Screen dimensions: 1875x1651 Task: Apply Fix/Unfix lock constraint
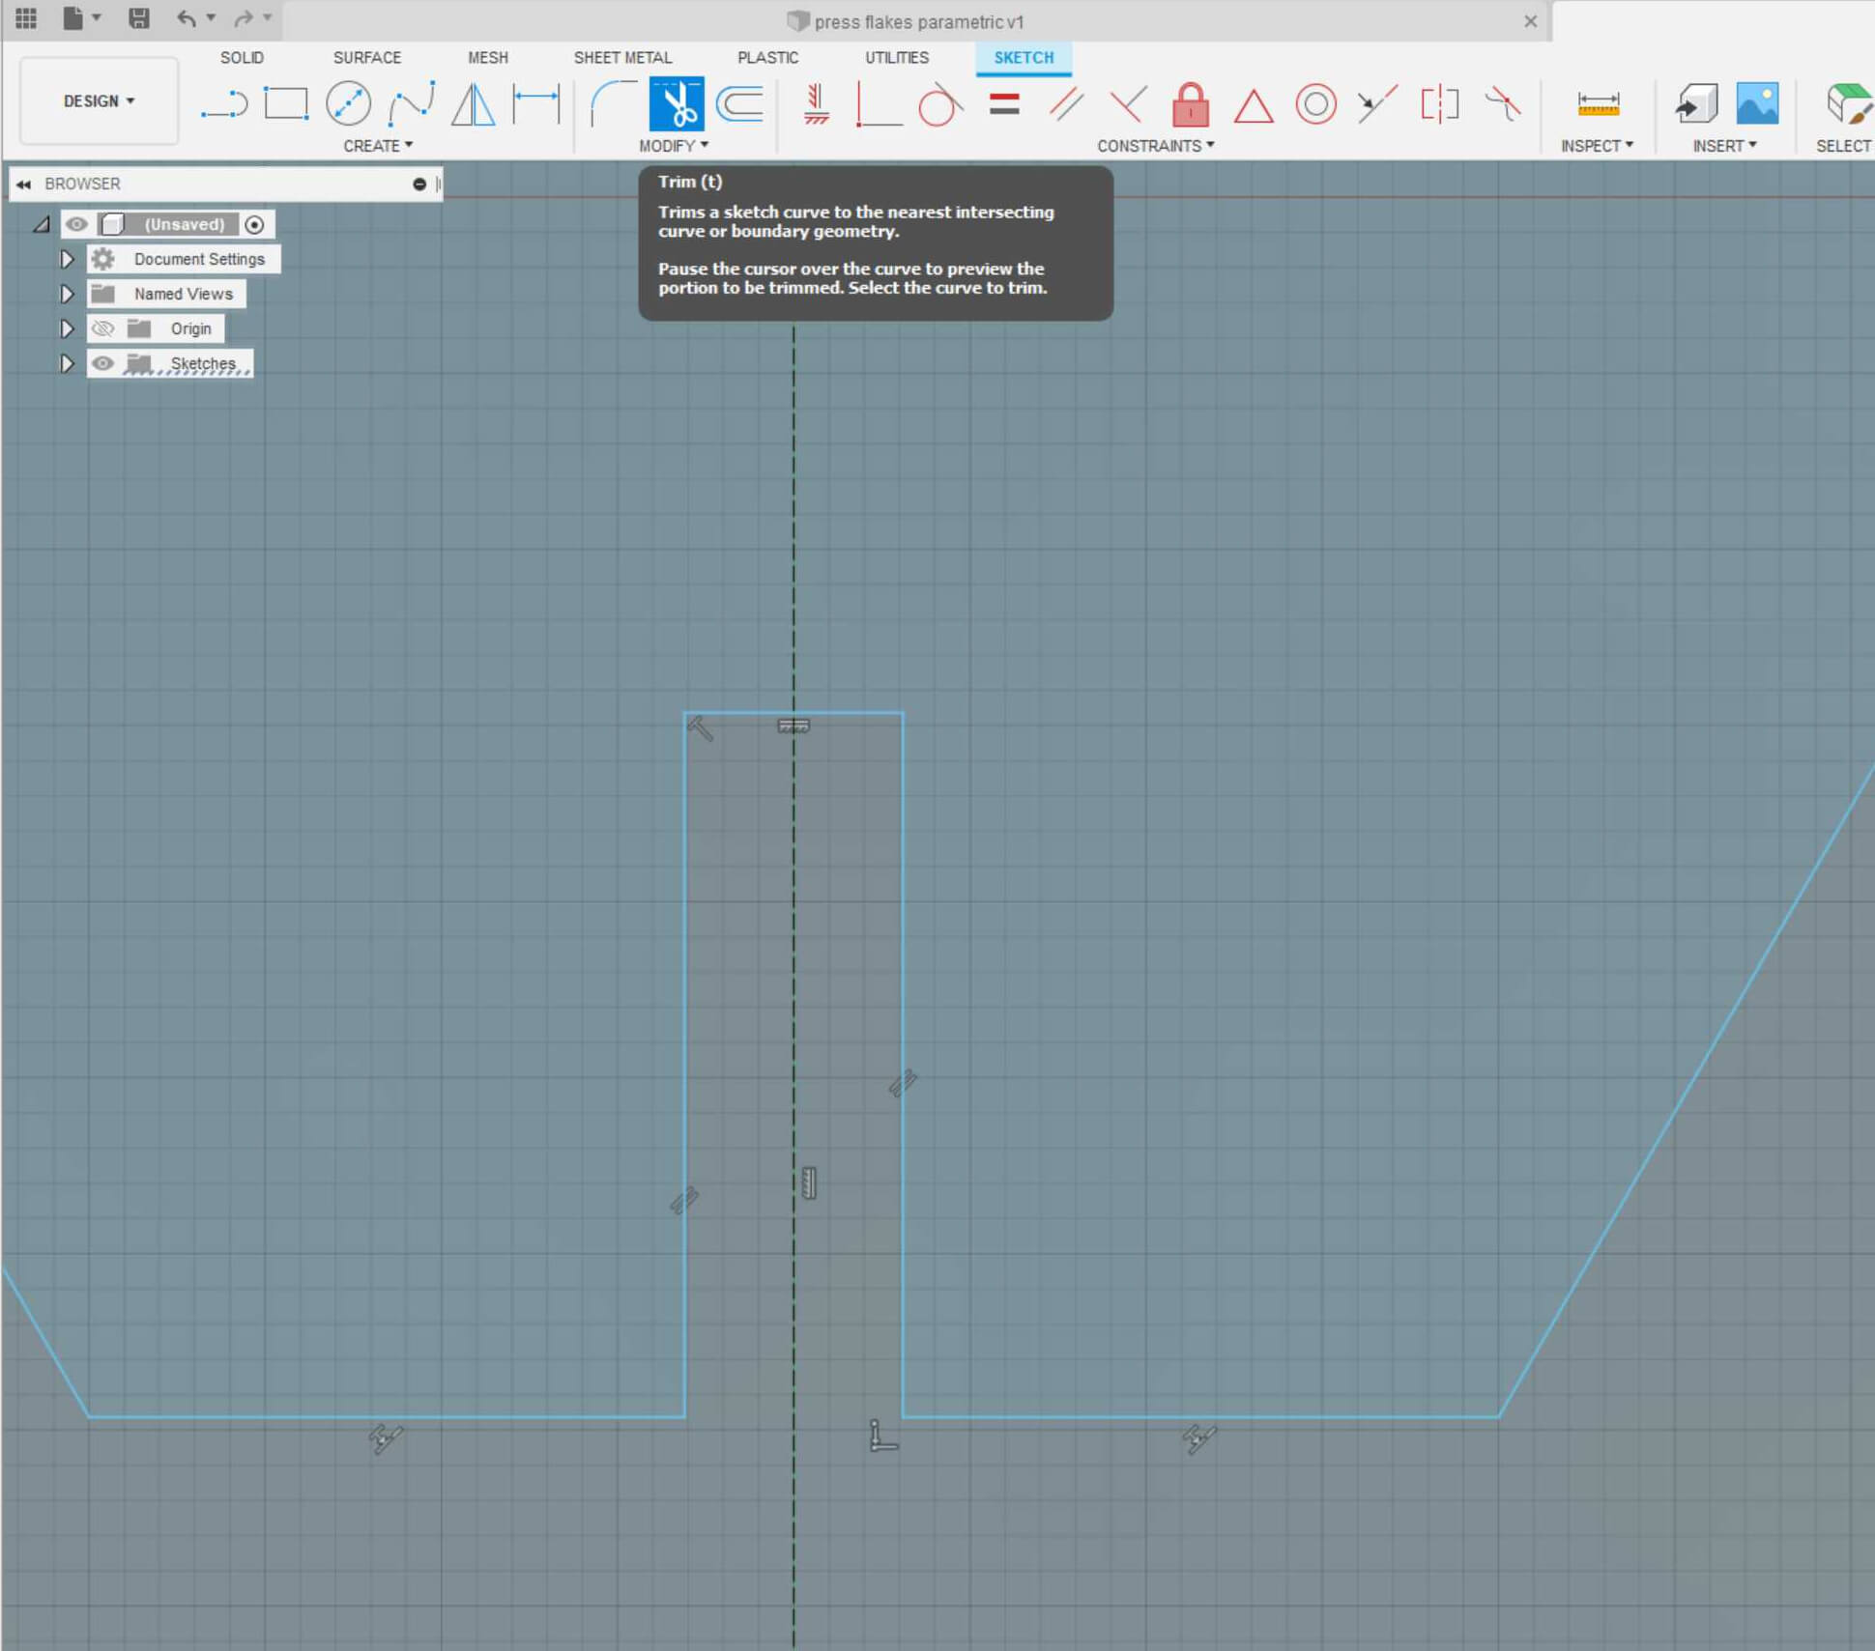tap(1191, 103)
